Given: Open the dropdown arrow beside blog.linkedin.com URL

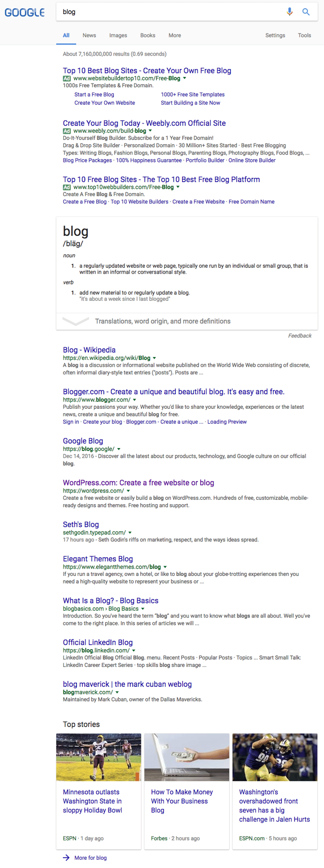Looking at the screenshot, I should point(134,651).
